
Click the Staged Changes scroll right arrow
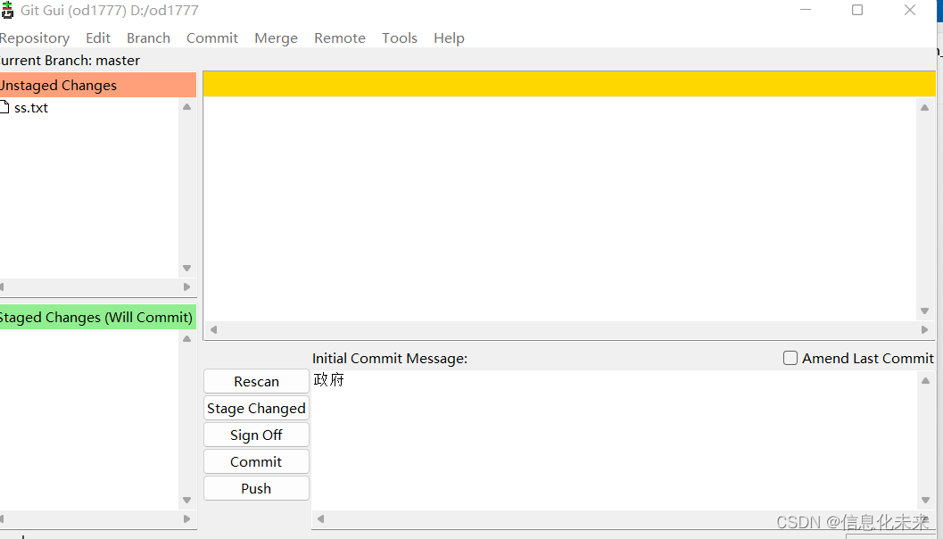(187, 518)
